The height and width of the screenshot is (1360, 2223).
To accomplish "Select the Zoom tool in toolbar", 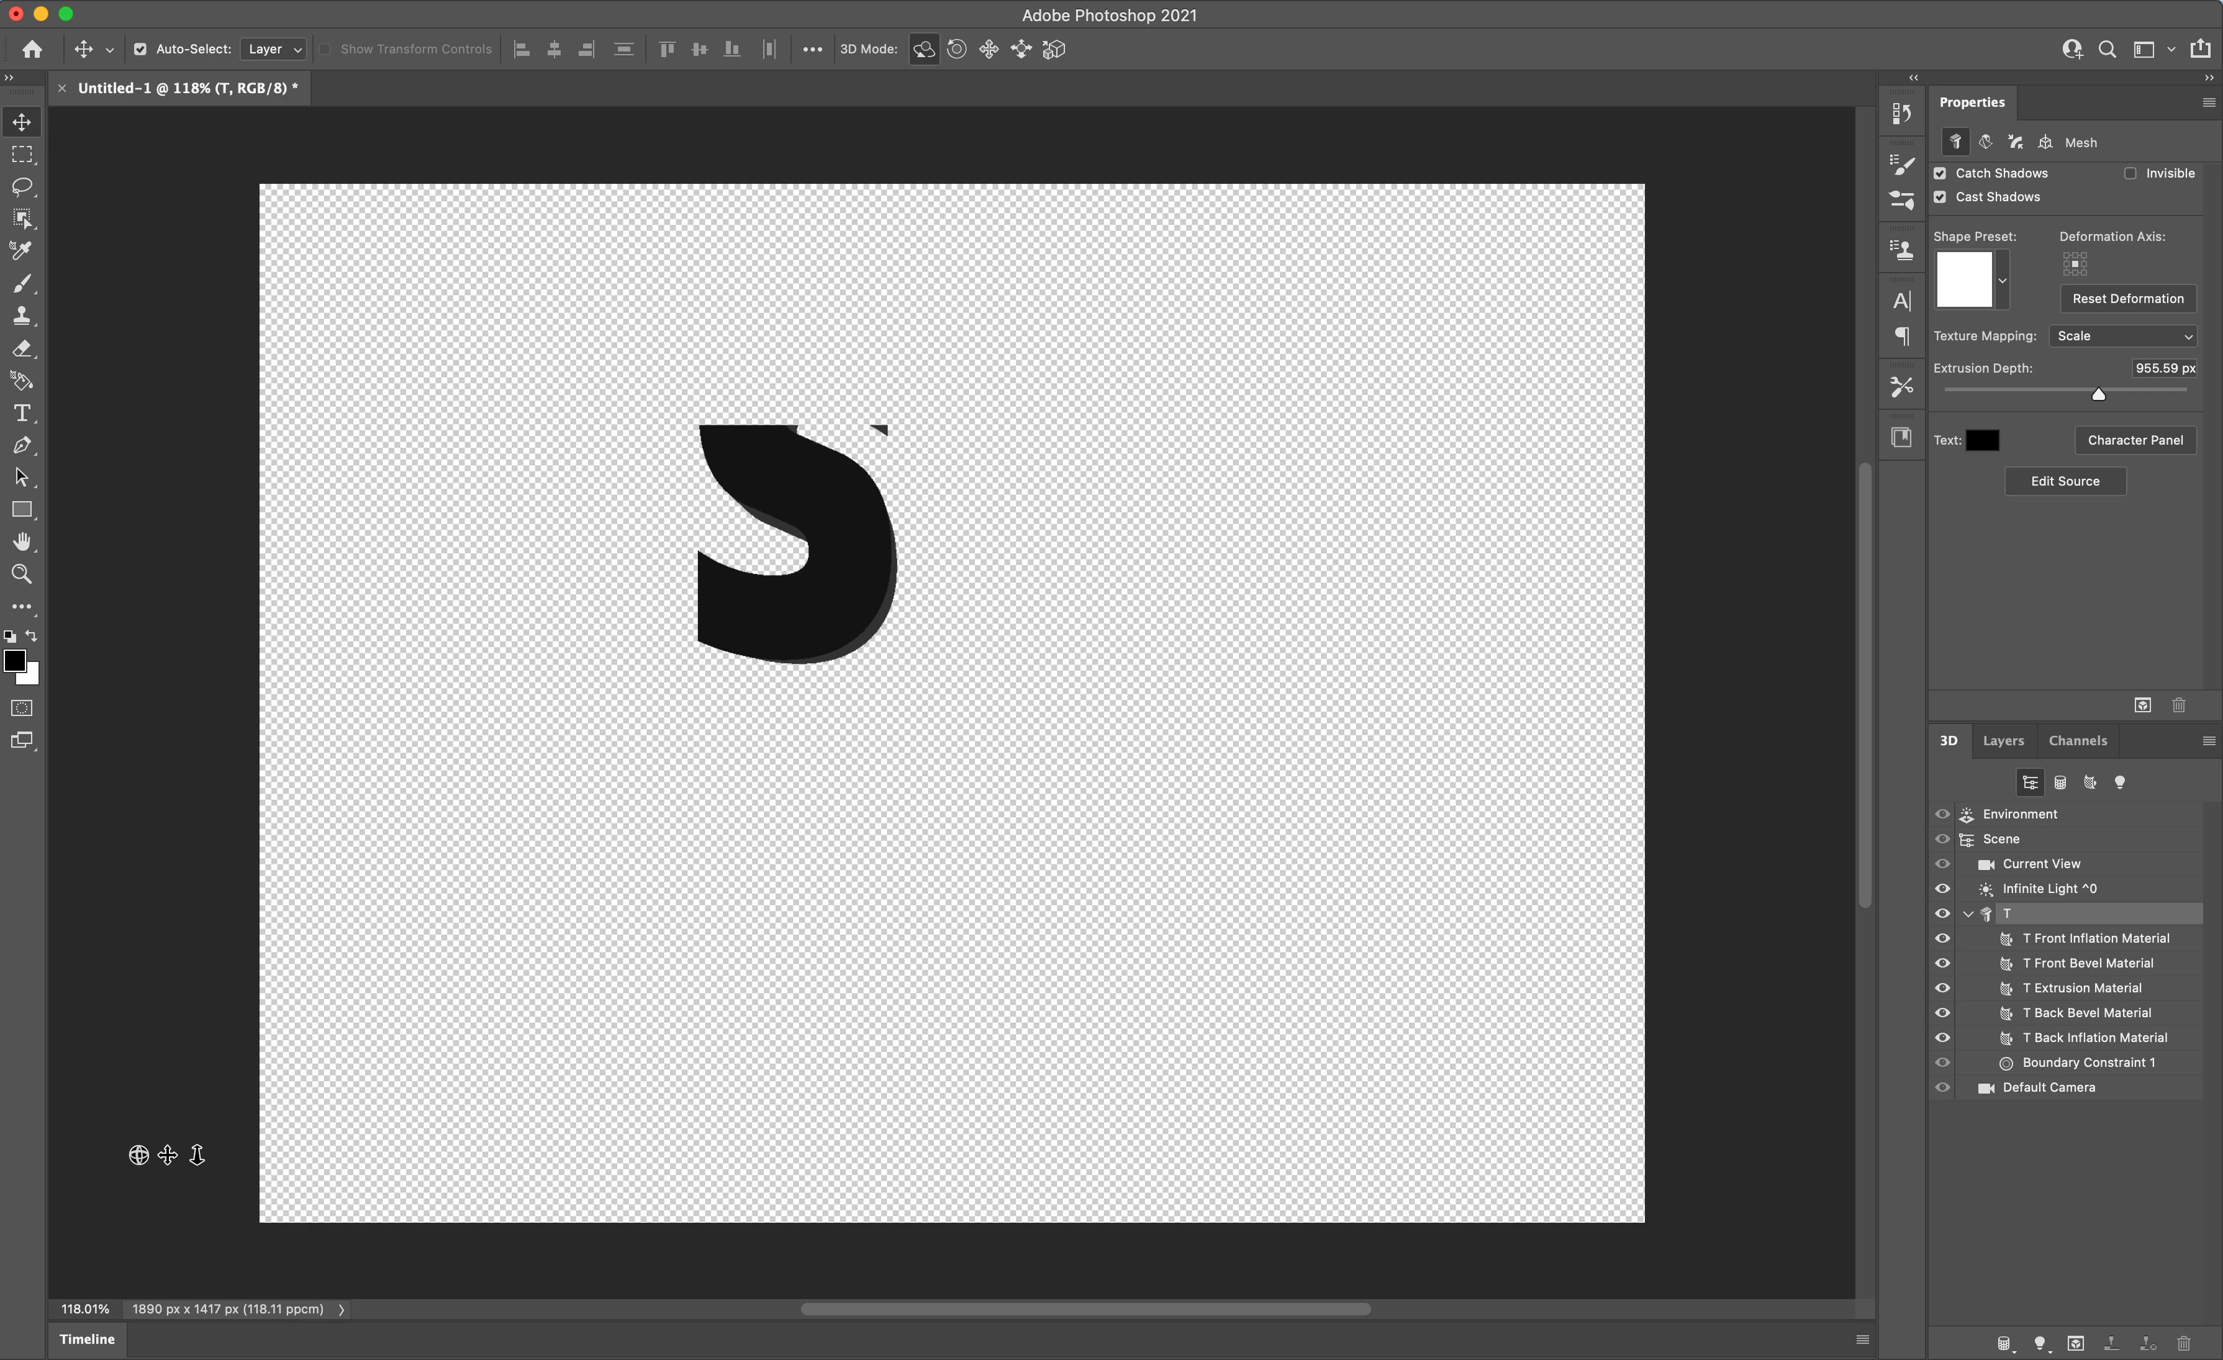I will pos(22,574).
